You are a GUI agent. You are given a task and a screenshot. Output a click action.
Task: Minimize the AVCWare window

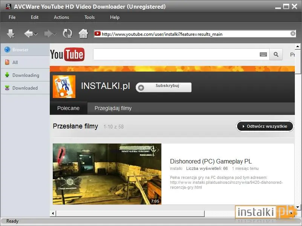(x=278, y=8)
